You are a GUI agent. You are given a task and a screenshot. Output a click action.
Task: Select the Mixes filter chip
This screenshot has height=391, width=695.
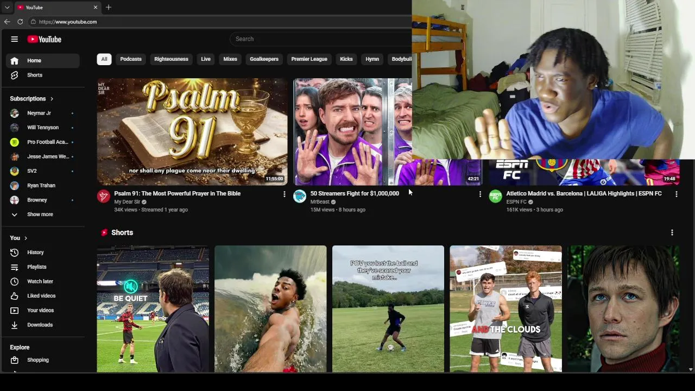pos(230,59)
